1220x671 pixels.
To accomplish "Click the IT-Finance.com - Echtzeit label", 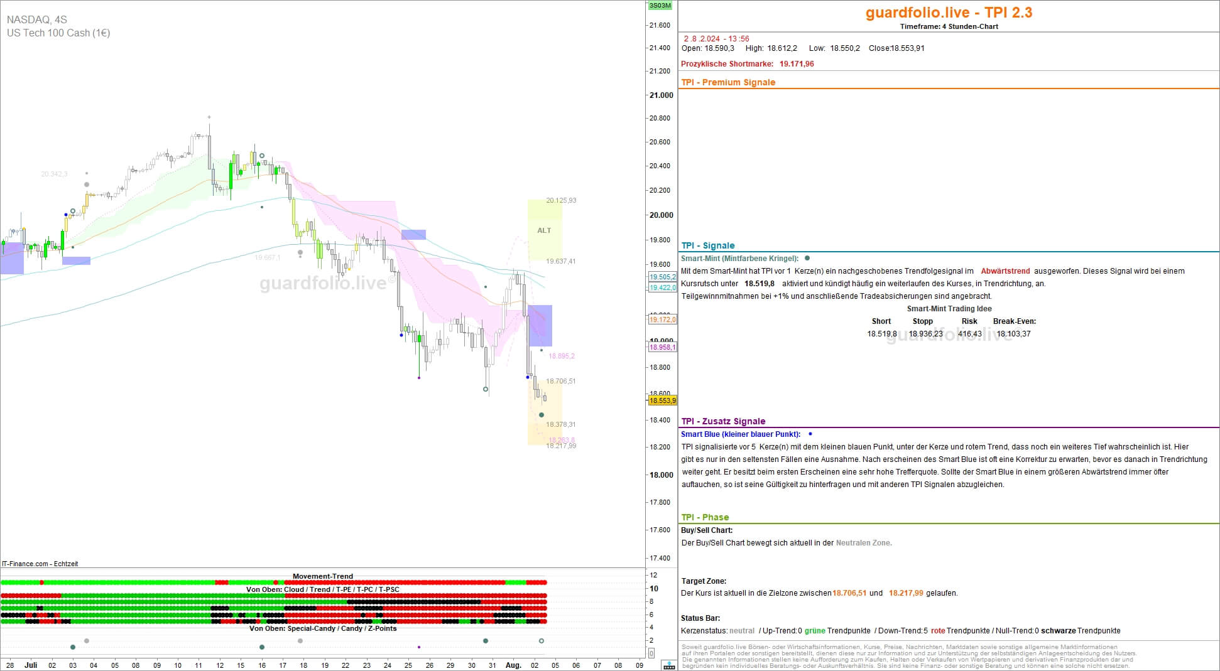I will [x=40, y=564].
